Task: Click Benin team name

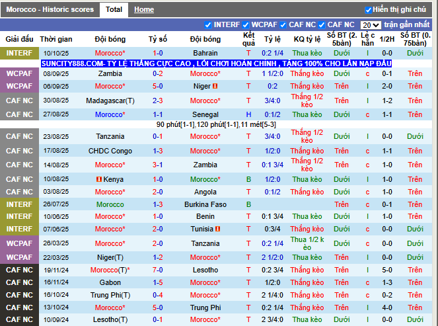Action: pyautogui.click(x=205, y=216)
